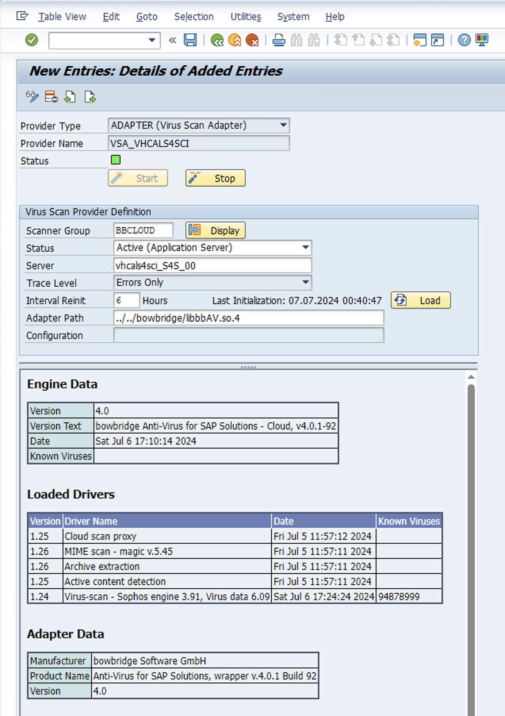Click the Driver Name column header
Screen dimensions: 505x716
[x=167, y=521]
